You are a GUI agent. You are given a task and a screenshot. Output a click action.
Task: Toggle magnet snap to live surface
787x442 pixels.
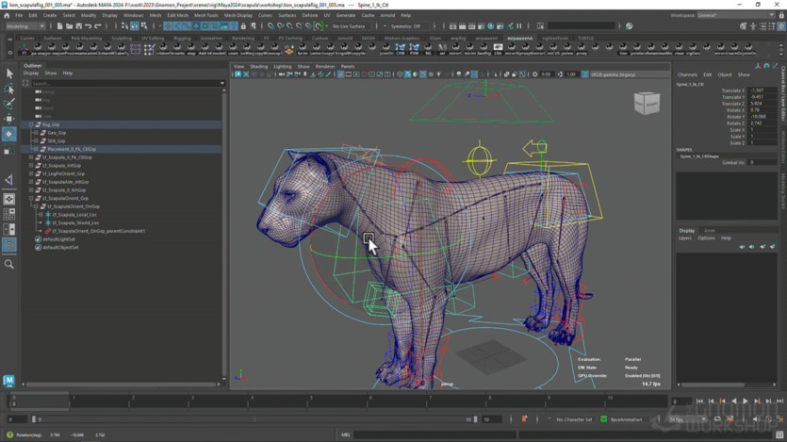319,26
